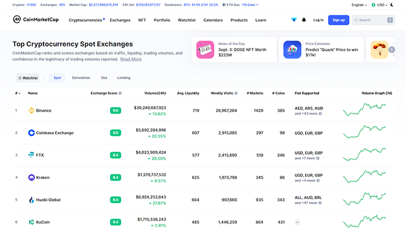Viewport: 406px width, 233px height.
Task: Switch to Dex tab
Action: tap(104, 78)
